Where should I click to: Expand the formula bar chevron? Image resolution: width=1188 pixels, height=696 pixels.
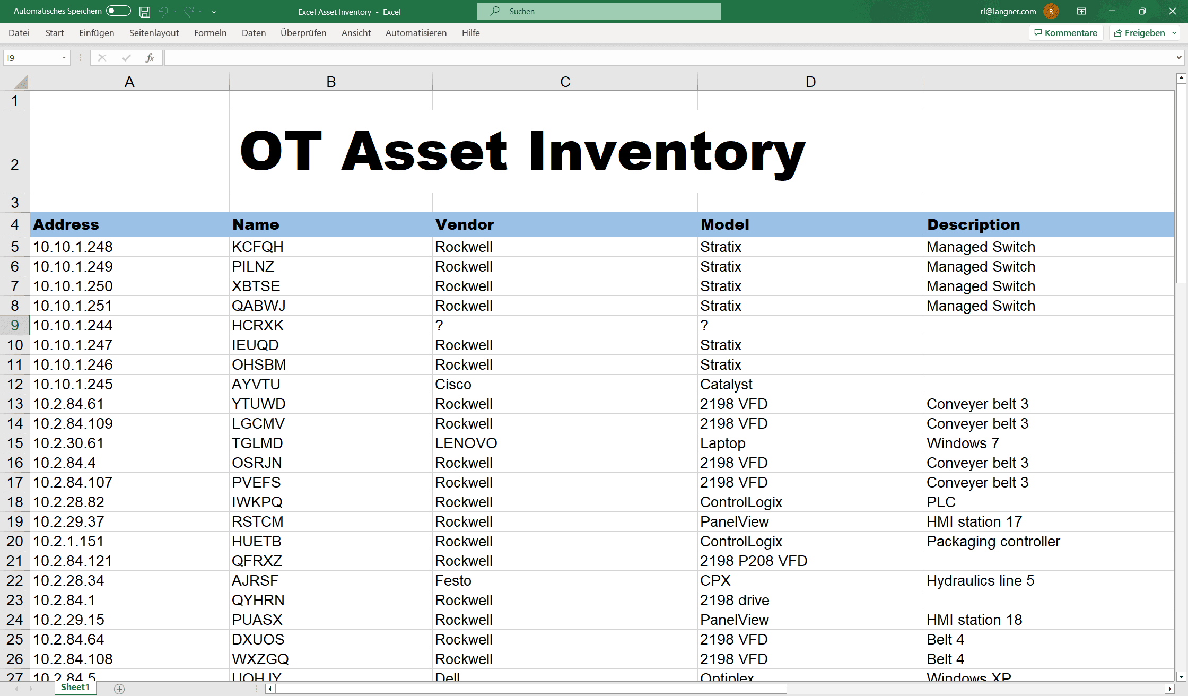click(x=1179, y=58)
